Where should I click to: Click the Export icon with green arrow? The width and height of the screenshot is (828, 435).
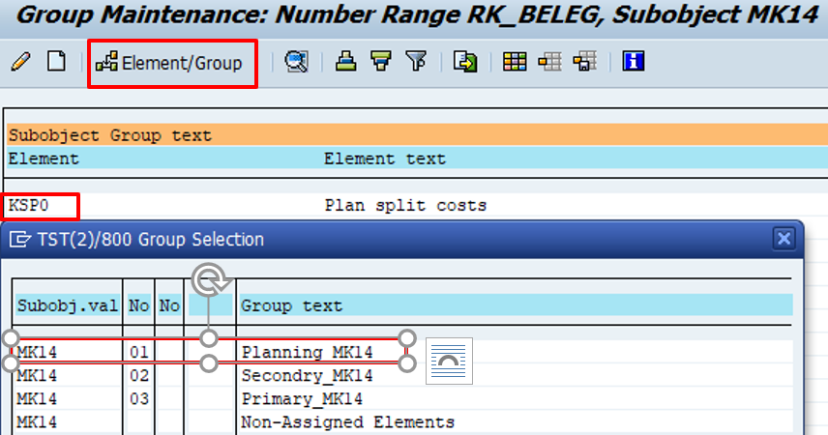[466, 63]
